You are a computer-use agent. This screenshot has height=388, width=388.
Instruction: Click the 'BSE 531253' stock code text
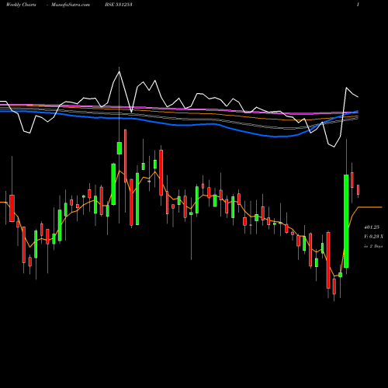pyautogui.click(x=119, y=5)
